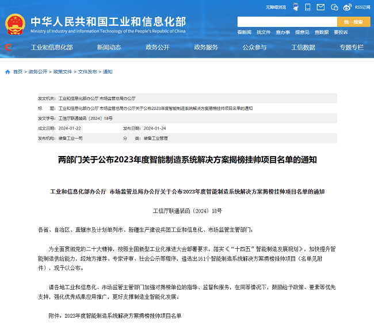Open 公众参与 navigation menu
Image resolution: width=374 pixels, height=323 pixels.
pyautogui.click(x=254, y=47)
